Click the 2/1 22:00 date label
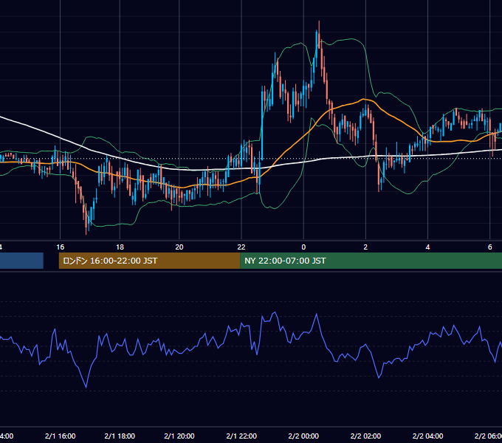The image size is (502, 443). pyautogui.click(x=241, y=436)
